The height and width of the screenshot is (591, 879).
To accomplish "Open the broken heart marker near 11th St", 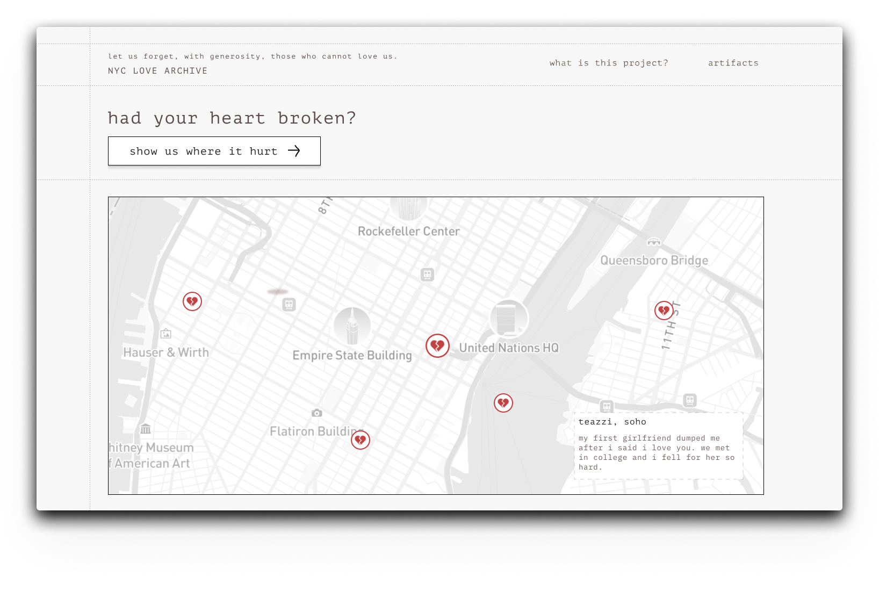I will (663, 310).
